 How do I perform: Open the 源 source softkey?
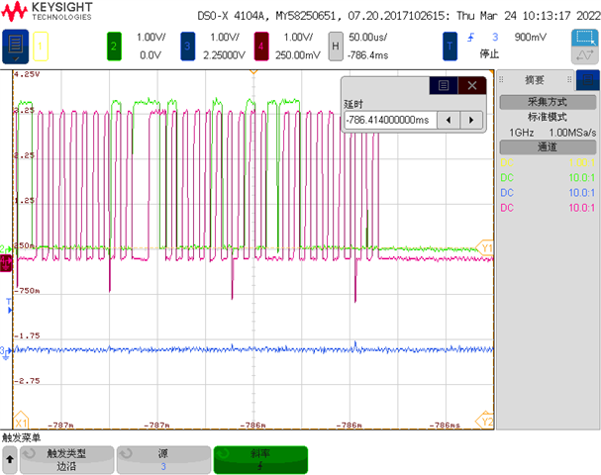pyautogui.click(x=163, y=460)
